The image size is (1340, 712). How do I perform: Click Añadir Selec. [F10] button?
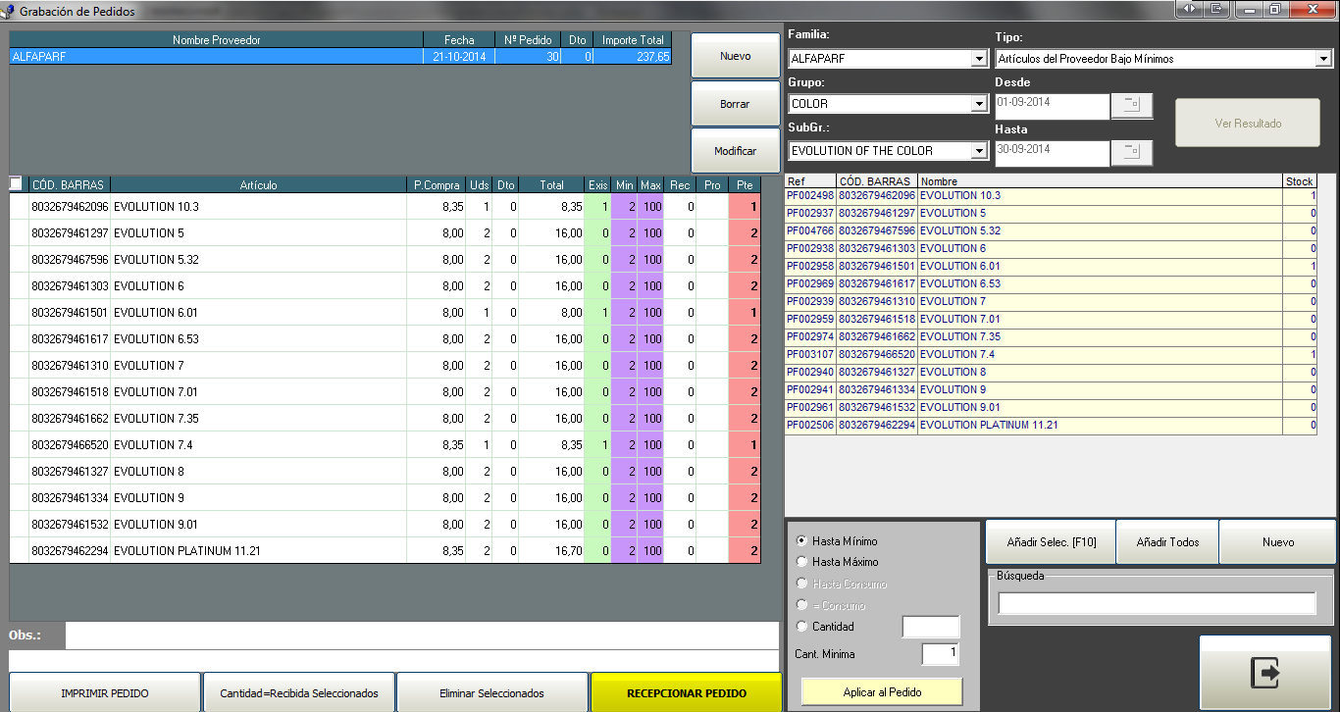pyautogui.click(x=1051, y=542)
